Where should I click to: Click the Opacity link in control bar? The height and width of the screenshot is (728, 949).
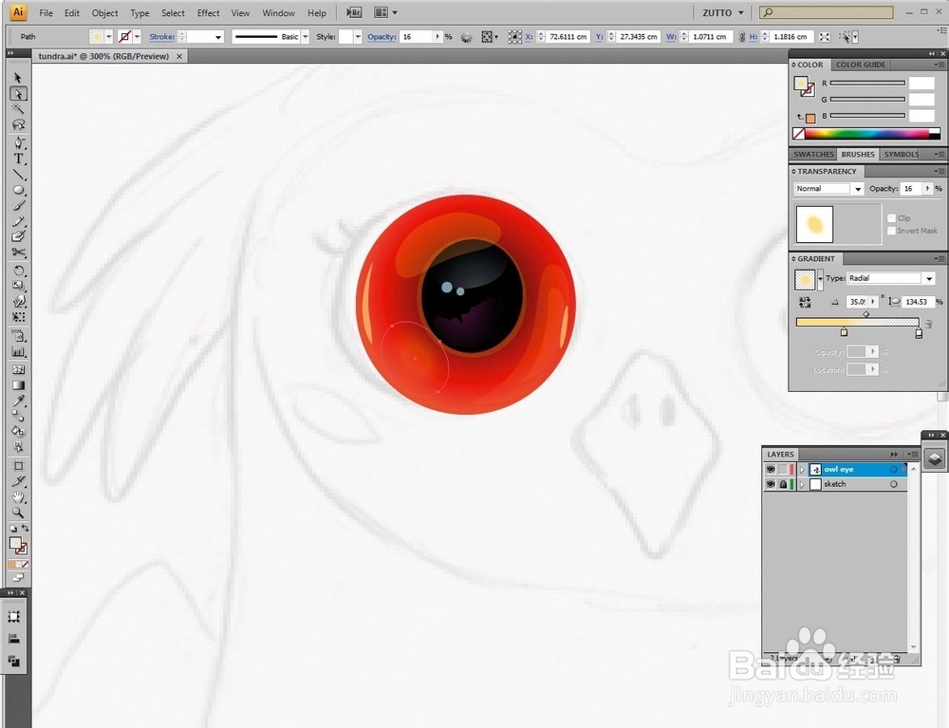(381, 37)
